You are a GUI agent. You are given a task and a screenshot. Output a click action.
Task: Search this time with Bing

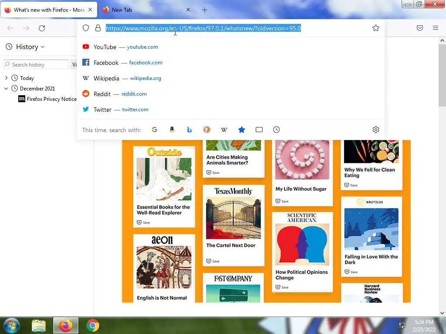point(189,130)
